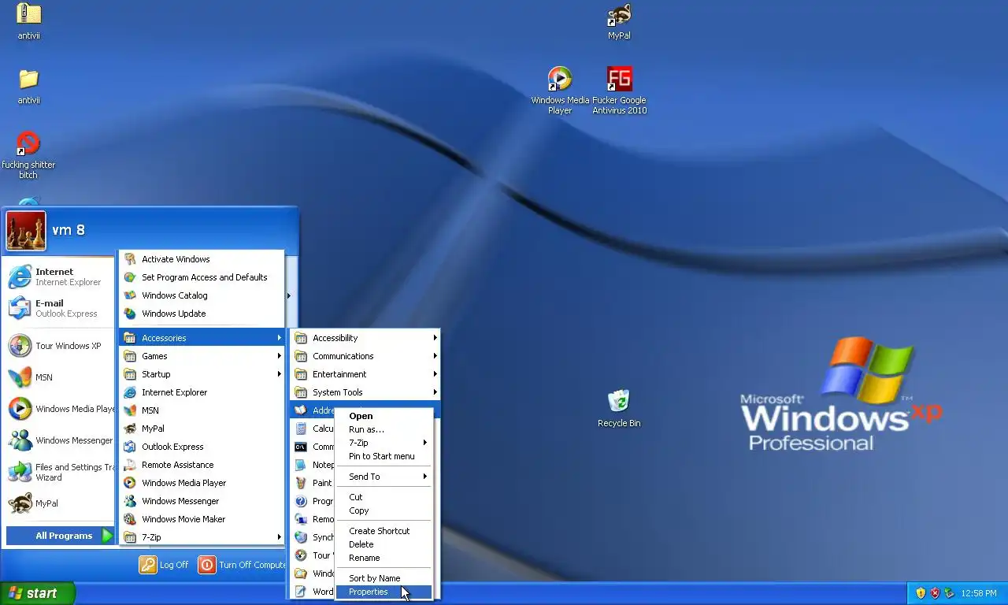Select Run as... in context menu

coord(384,429)
